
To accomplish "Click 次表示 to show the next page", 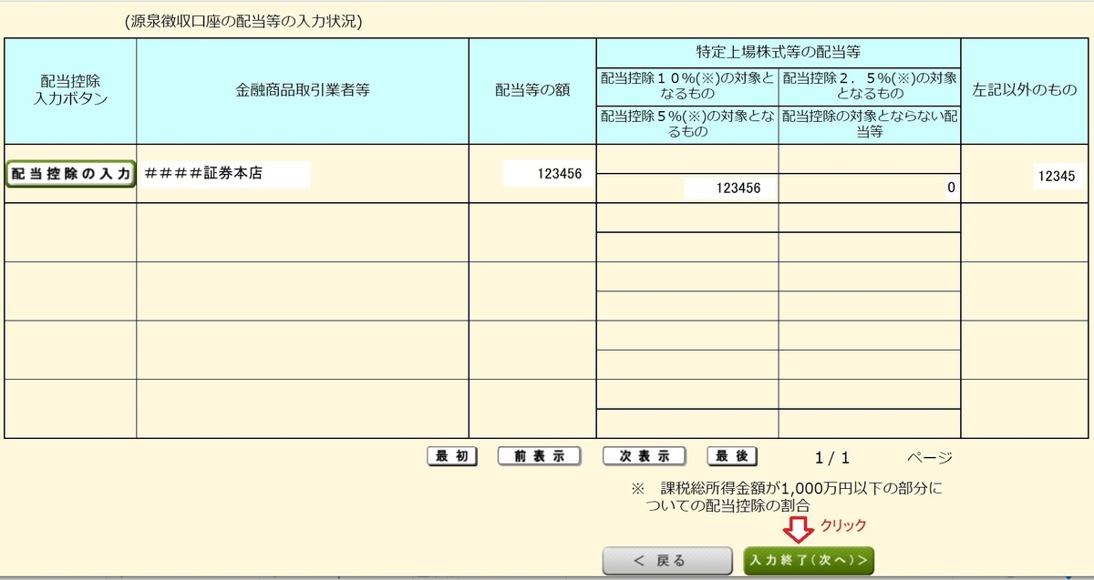I will (645, 455).
